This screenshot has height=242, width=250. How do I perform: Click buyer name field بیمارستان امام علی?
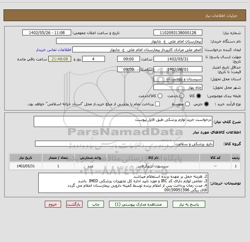click(129, 41)
